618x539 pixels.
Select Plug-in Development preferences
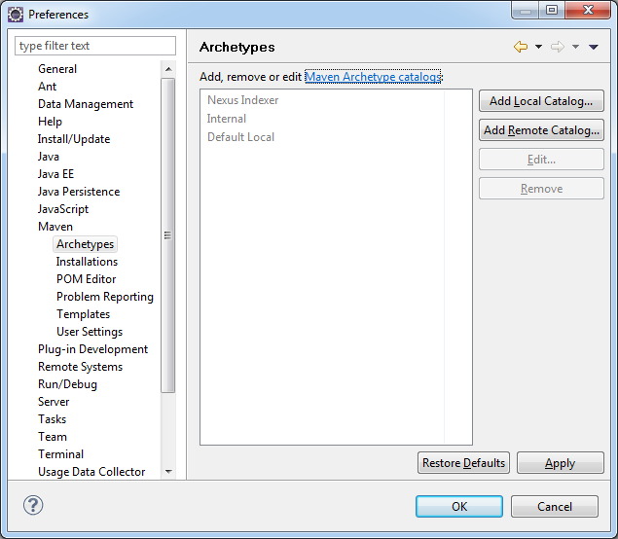point(92,349)
